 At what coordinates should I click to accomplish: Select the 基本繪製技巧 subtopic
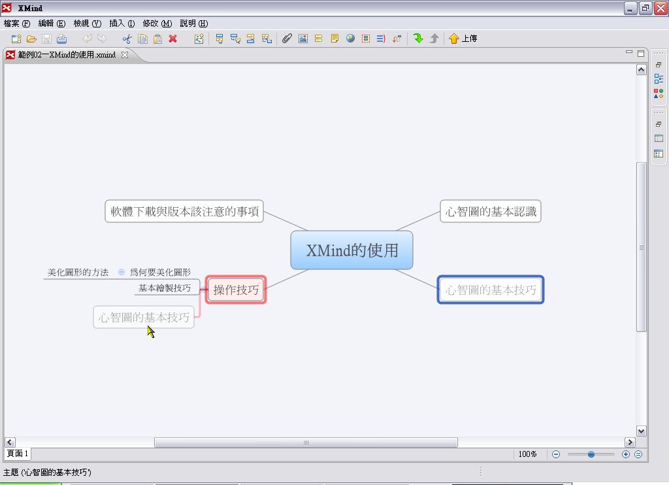point(165,288)
